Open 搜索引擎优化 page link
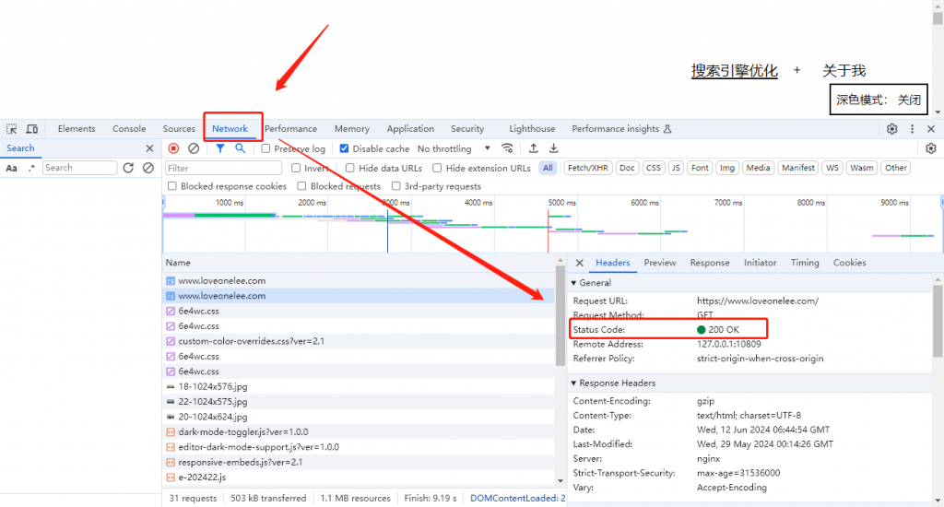Image resolution: width=944 pixels, height=507 pixels. (735, 70)
